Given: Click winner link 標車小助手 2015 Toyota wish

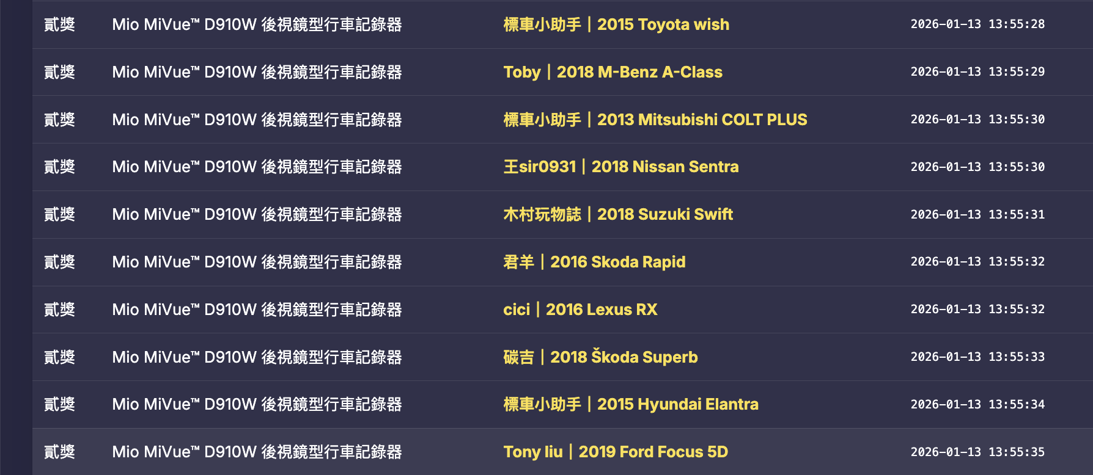Looking at the screenshot, I should pos(616,24).
